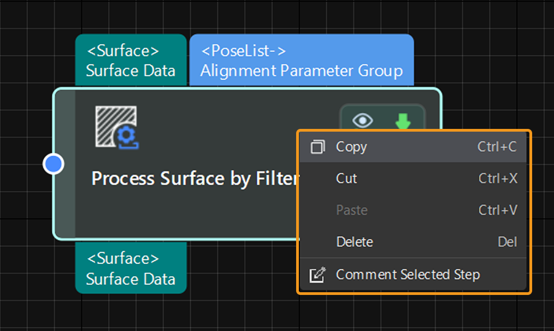Choose Cut from the context menu

pos(346,179)
